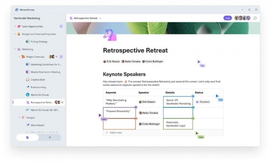Open the Brainstorming page
This screenshot has height=163, width=271.
38,87
